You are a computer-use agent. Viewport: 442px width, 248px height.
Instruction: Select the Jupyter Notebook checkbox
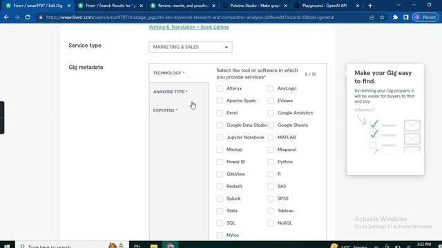[x=220, y=138]
